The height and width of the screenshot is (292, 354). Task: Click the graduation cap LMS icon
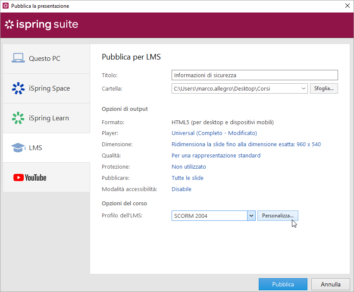(x=18, y=148)
